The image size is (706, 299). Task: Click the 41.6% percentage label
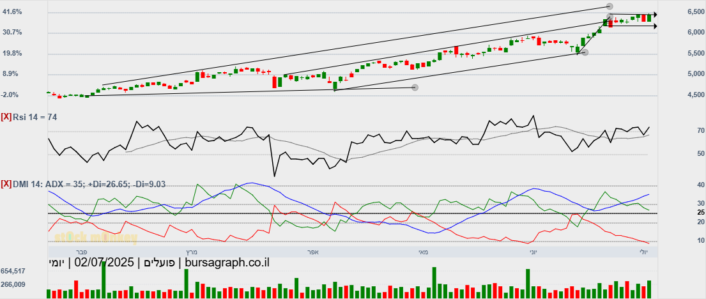[x=13, y=12]
